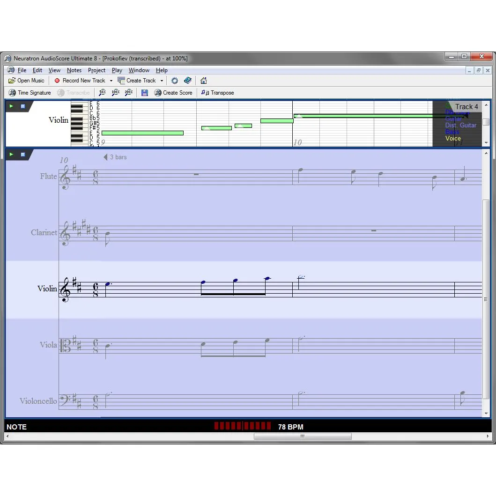This screenshot has width=496, height=496.
Task: Click the red Record New Track icon
Action: click(x=57, y=81)
